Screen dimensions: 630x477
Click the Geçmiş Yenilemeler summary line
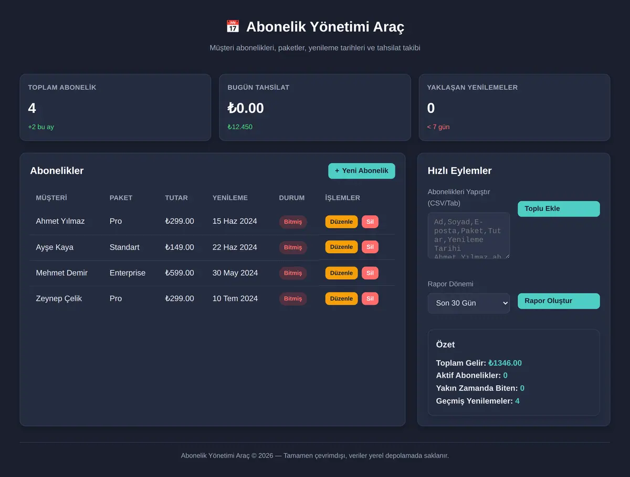pyautogui.click(x=478, y=401)
